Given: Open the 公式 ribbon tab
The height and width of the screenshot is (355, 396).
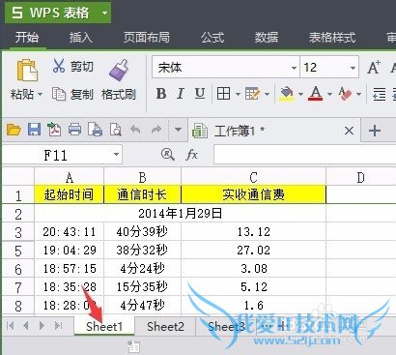Looking at the screenshot, I should [x=212, y=38].
